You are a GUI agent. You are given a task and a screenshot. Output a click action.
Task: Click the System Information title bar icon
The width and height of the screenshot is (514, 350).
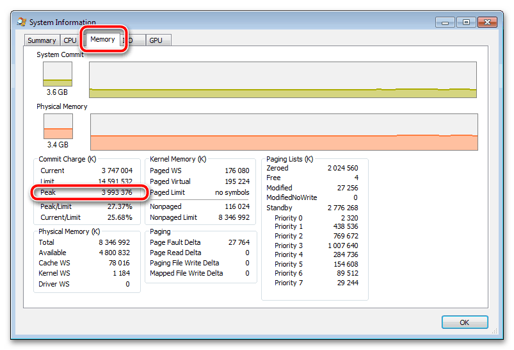pyautogui.click(x=21, y=22)
